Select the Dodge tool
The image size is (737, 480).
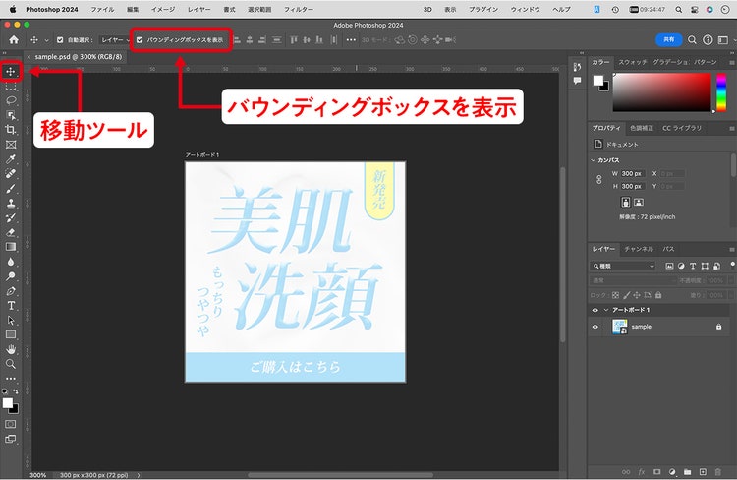point(11,276)
